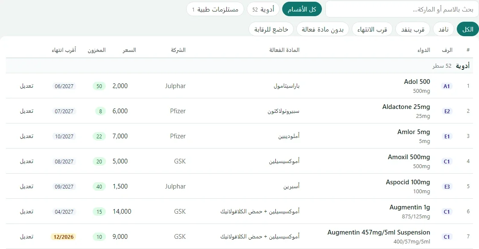Click تعديل for Augmentin 457mg/5ml Suspension

coord(26,237)
